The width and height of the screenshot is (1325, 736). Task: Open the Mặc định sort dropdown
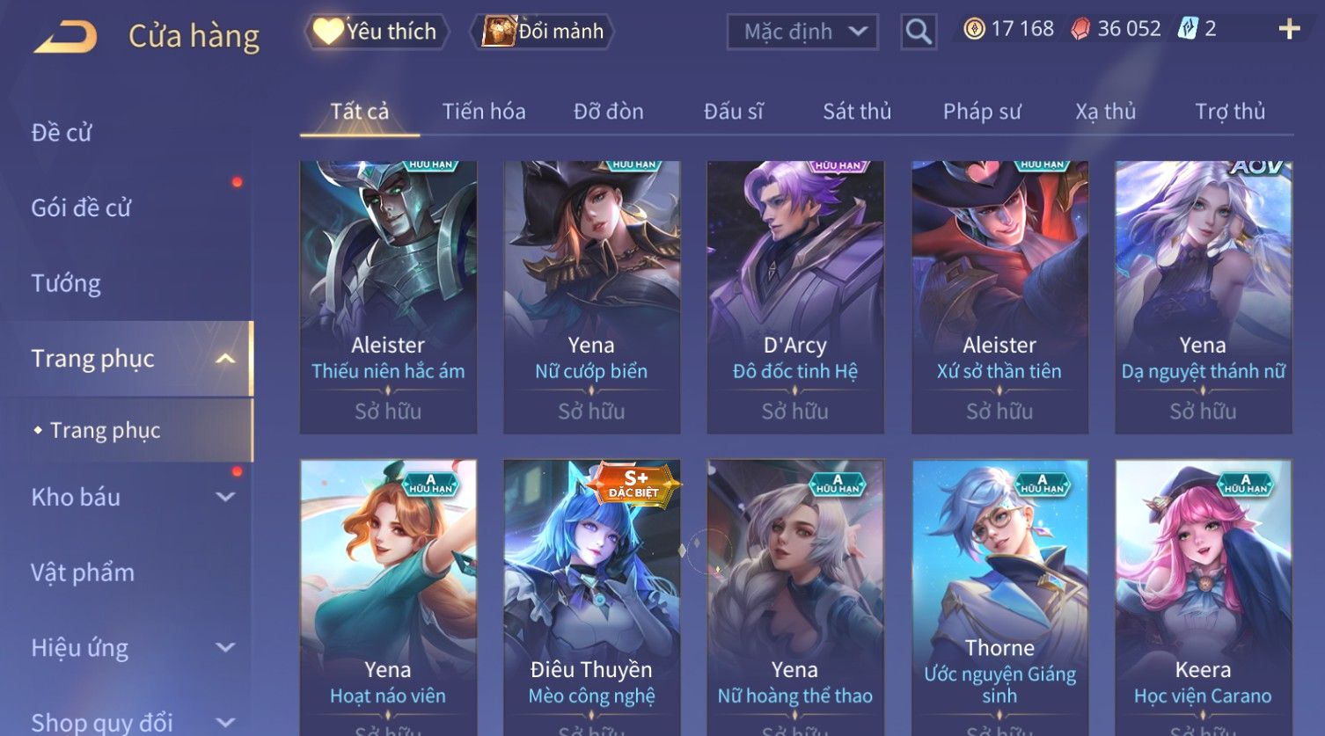tap(802, 33)
